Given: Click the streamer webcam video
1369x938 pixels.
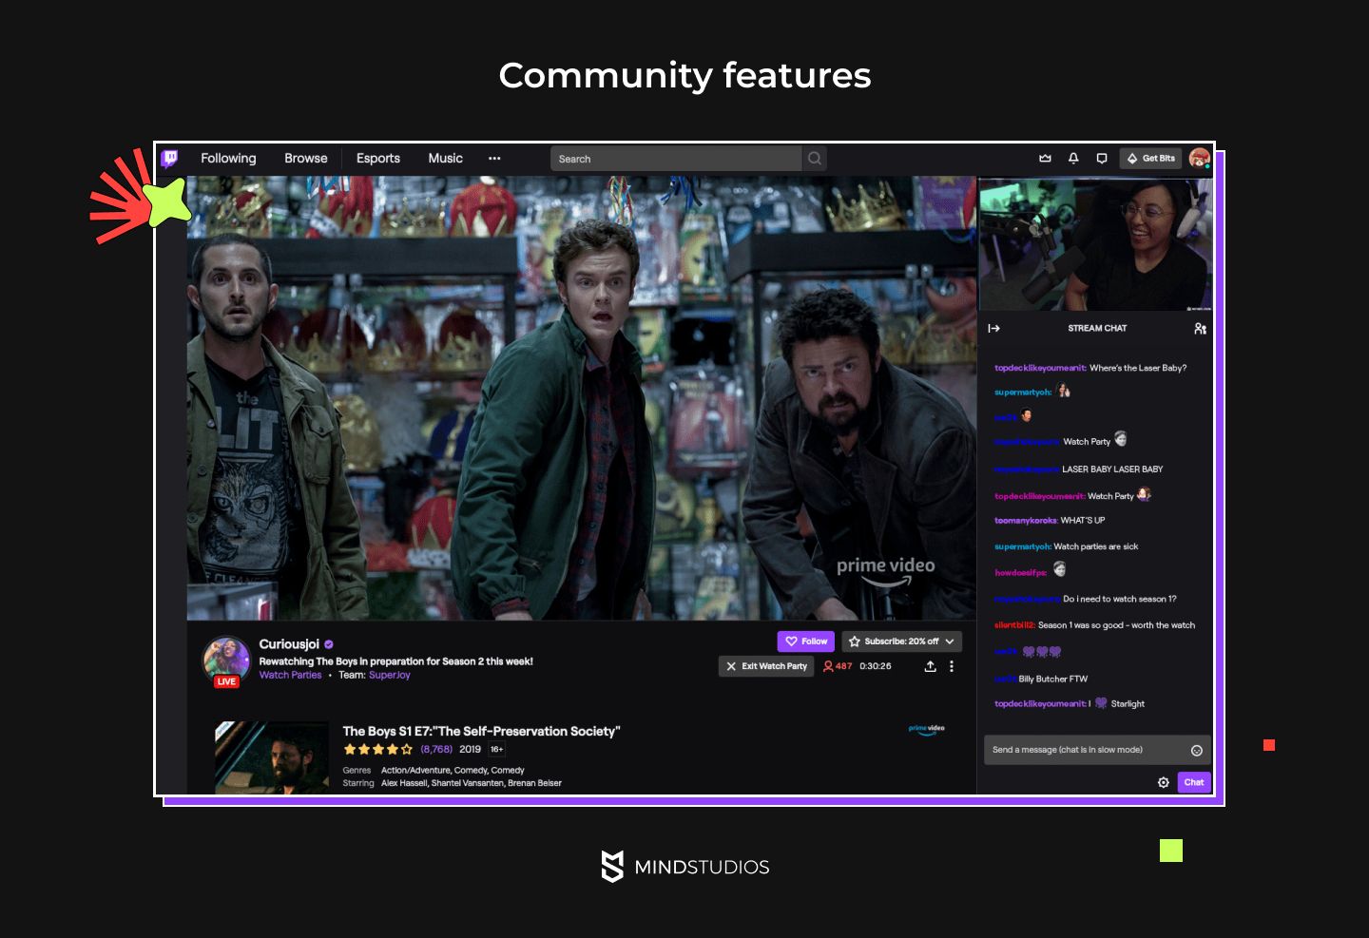Looking at the screenshot, I should (1095, 244).
